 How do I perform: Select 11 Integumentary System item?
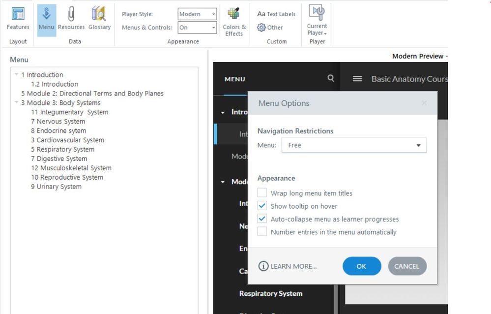click(x=69, y=112)
